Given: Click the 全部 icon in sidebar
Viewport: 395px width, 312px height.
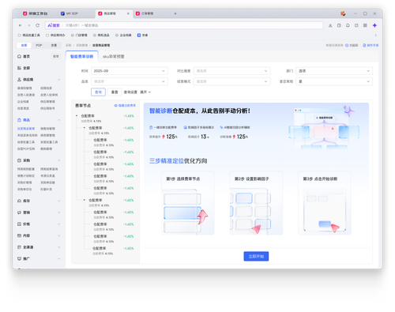Looking at the screenshot, I should tap(19, 68).
